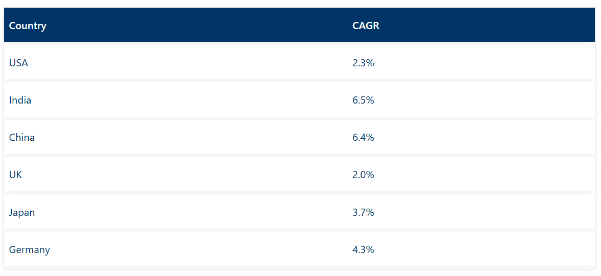
Task: Highlight the entire China table row
Action: click(x=205, y=138)
